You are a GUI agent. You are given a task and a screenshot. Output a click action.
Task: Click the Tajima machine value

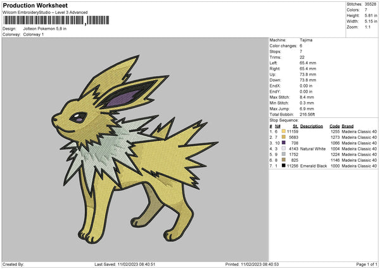click(x=306, y=40)
